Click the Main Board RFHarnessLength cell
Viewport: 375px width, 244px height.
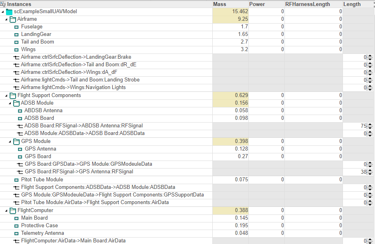tap(314, 218)
